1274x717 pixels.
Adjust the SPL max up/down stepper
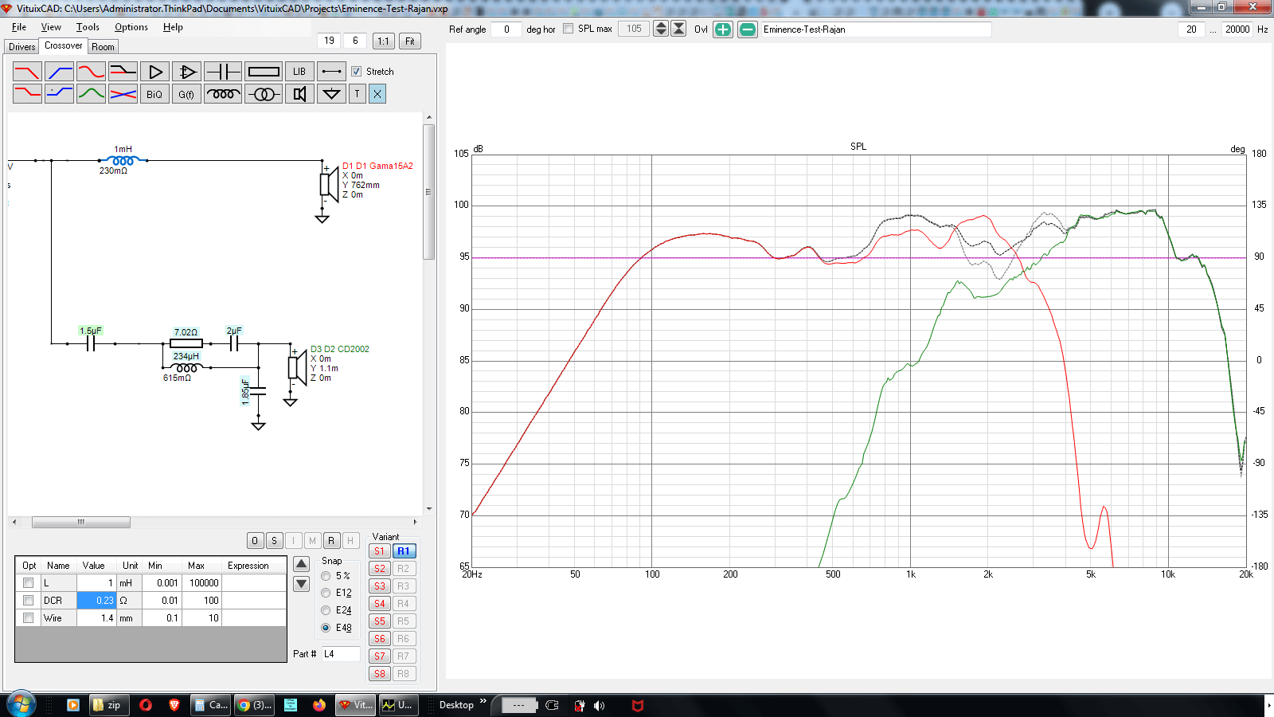pos(661,29)
